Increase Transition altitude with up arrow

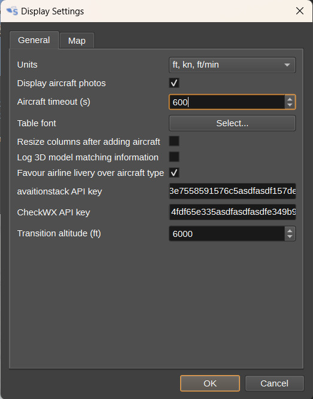(290, 231)
